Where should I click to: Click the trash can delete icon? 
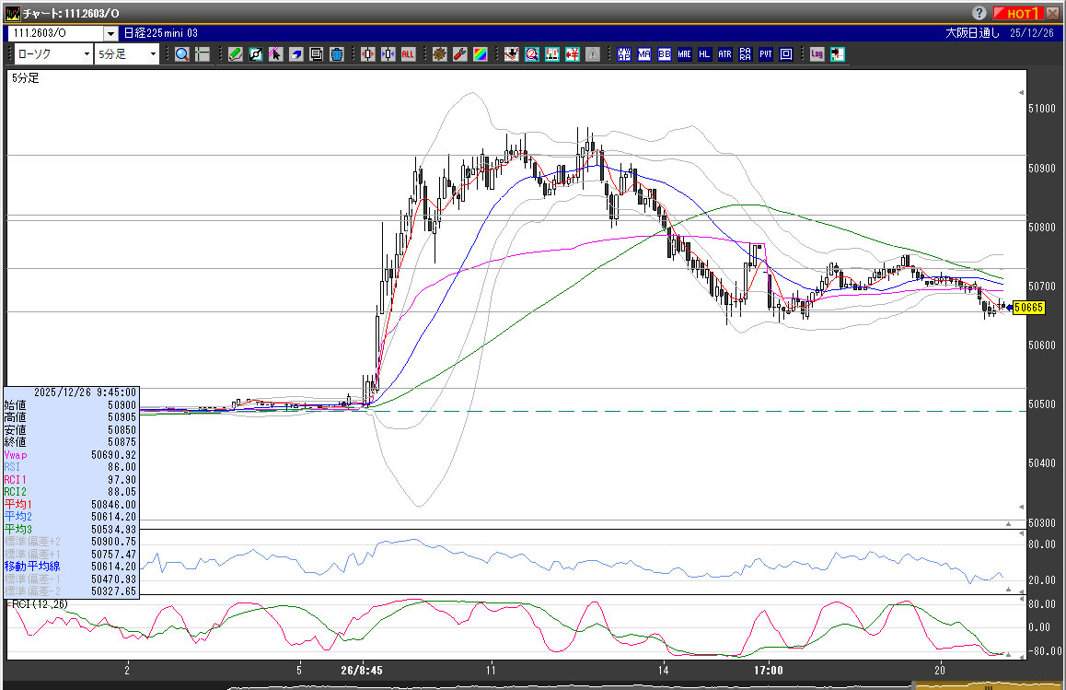pos(336,54)
